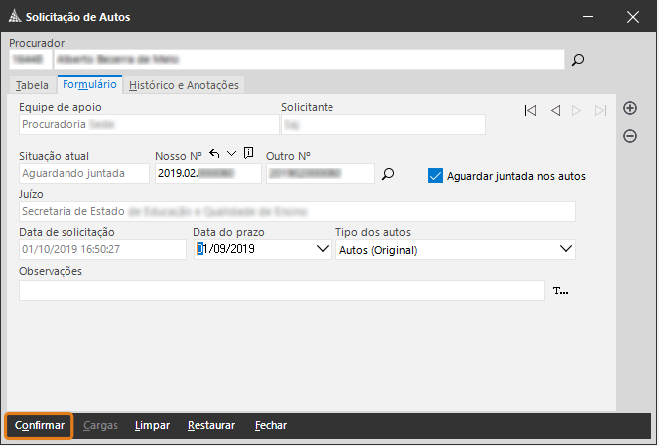Click the Juízo field
659x446 pixels.
point(297,211)
